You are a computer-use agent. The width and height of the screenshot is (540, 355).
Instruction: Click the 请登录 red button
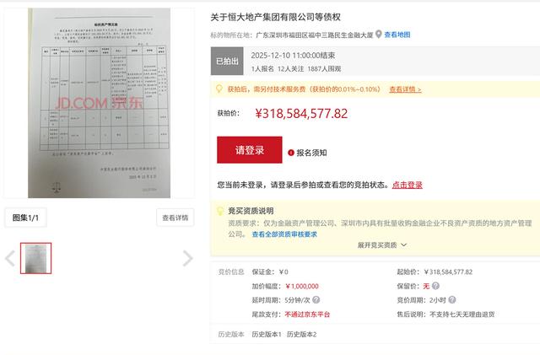pyautogui.click(x=250, y=150)
